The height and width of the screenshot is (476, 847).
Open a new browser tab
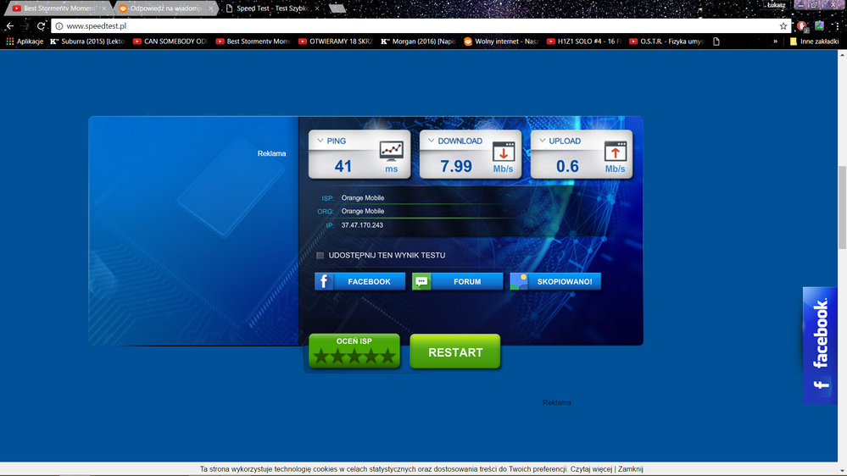point(337,8)
